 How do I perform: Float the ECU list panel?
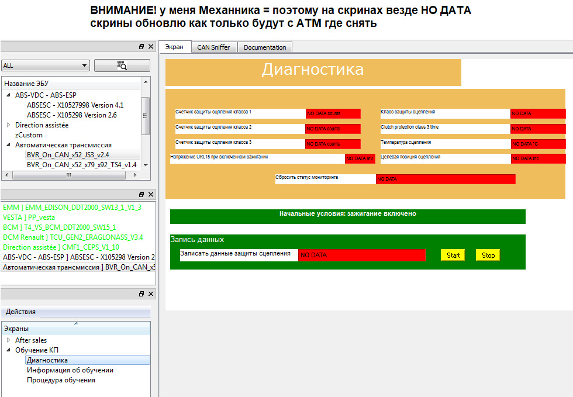(141, 46)
